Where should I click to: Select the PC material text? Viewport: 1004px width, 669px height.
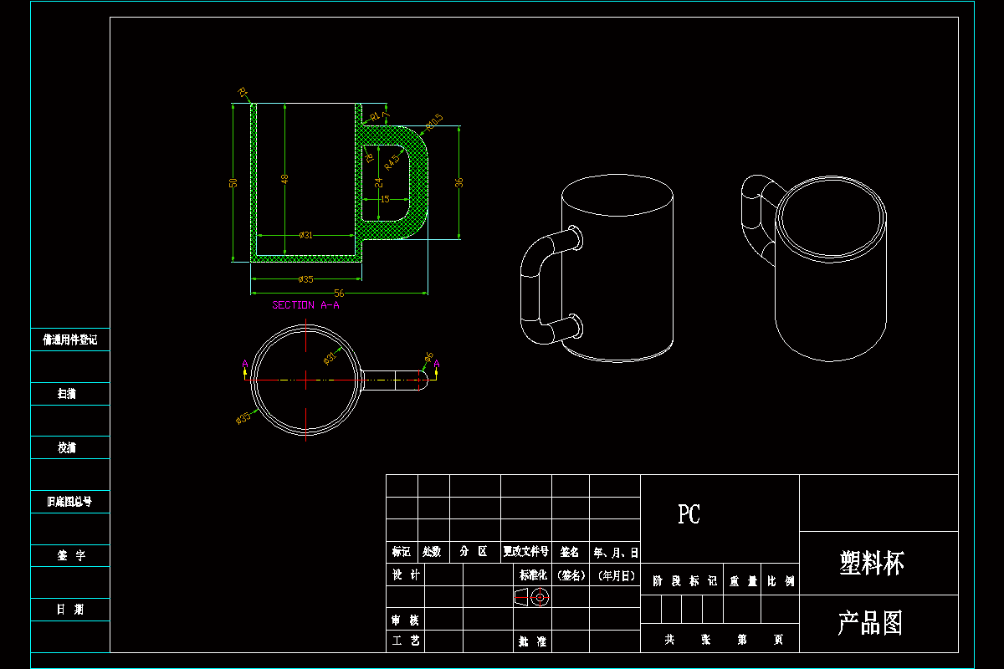pos(689,514)
